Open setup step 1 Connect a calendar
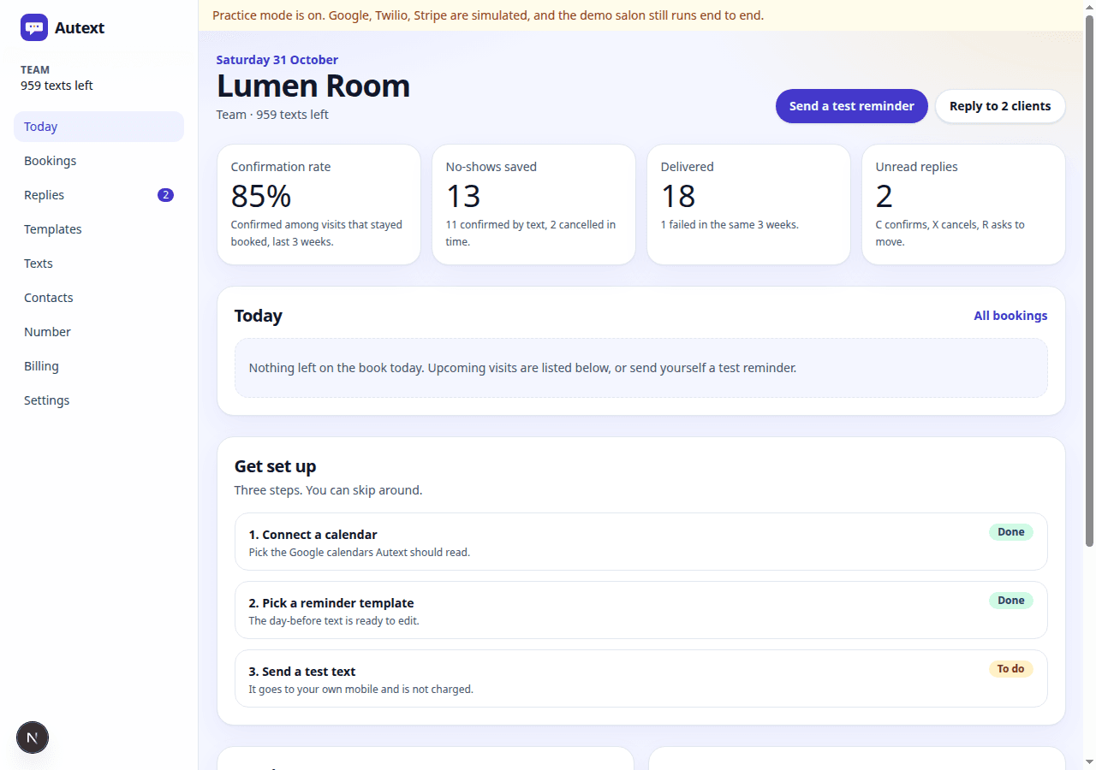This screenshot has height=770, width=1096. (x=641, y=542)
